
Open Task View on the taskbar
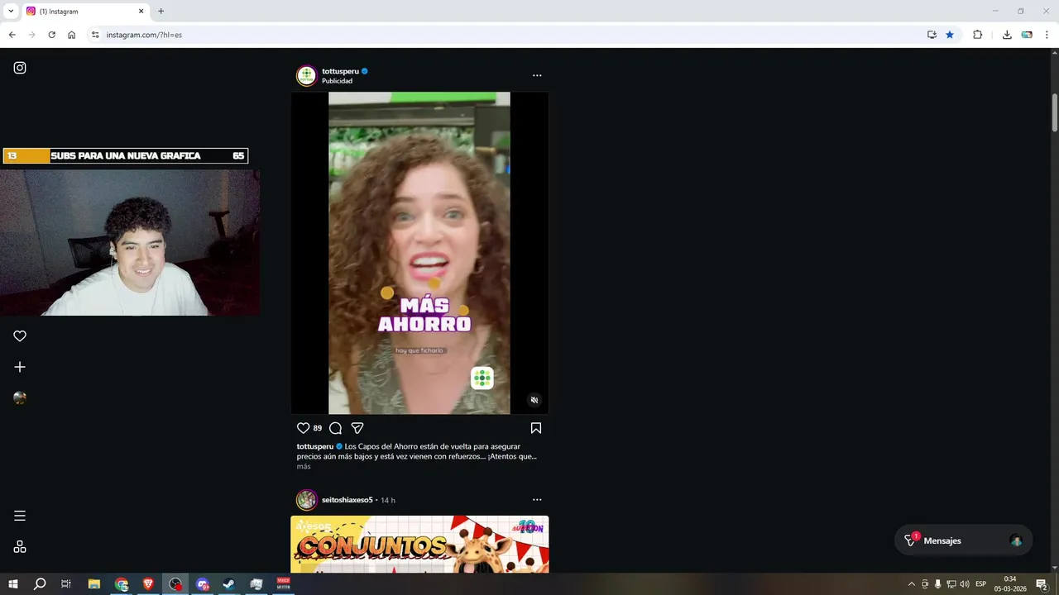coord(66,584)
